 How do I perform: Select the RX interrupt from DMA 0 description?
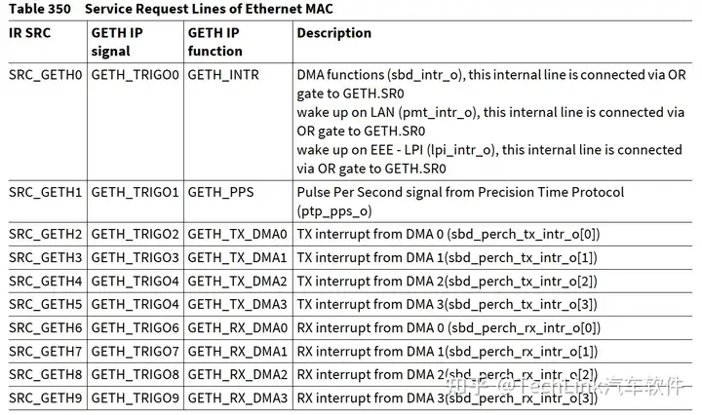point(448,328)
